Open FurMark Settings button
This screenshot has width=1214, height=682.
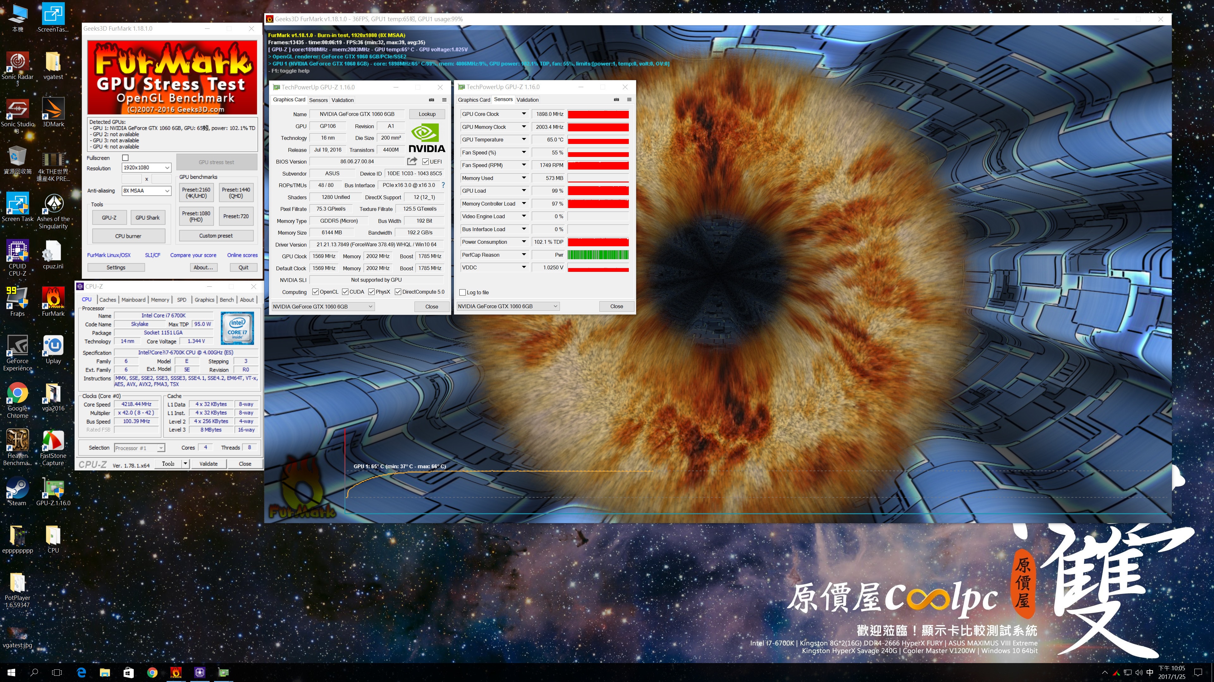pos(116,267)
